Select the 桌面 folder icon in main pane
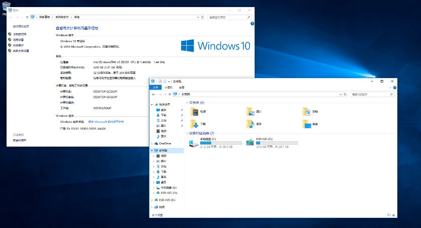421x228 pixels. pos(306,124)
